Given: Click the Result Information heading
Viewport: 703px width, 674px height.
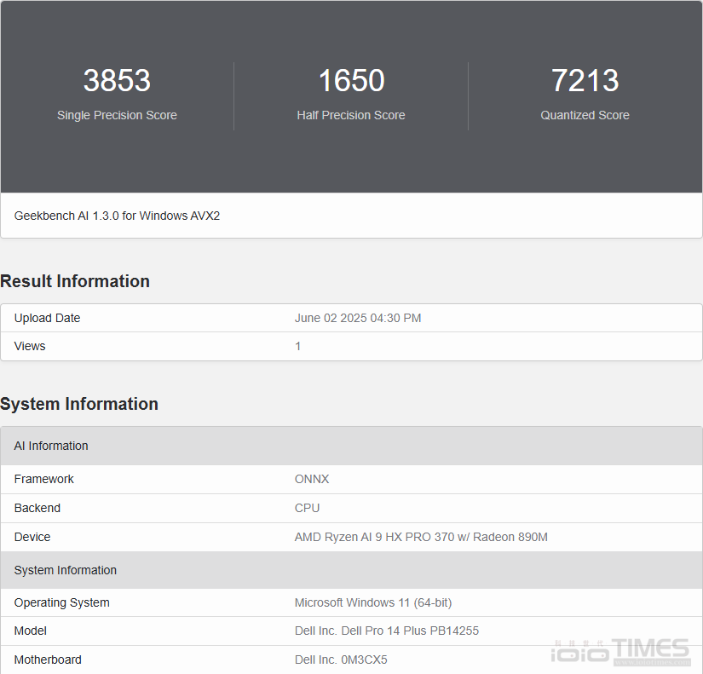Looking at the screenshot, I should (x=75, y=281).
